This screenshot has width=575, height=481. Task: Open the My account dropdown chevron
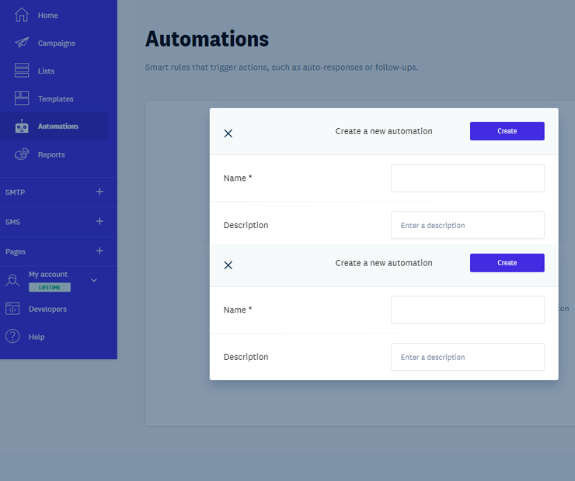[94, 280]
